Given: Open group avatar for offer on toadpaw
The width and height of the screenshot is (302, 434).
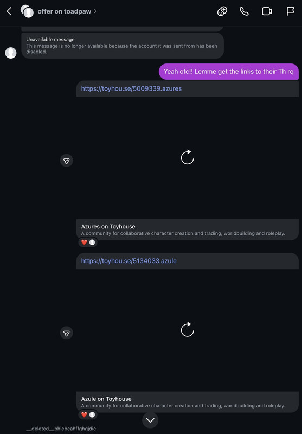Looking at the screenshot, I should click(x=27, y=11).
